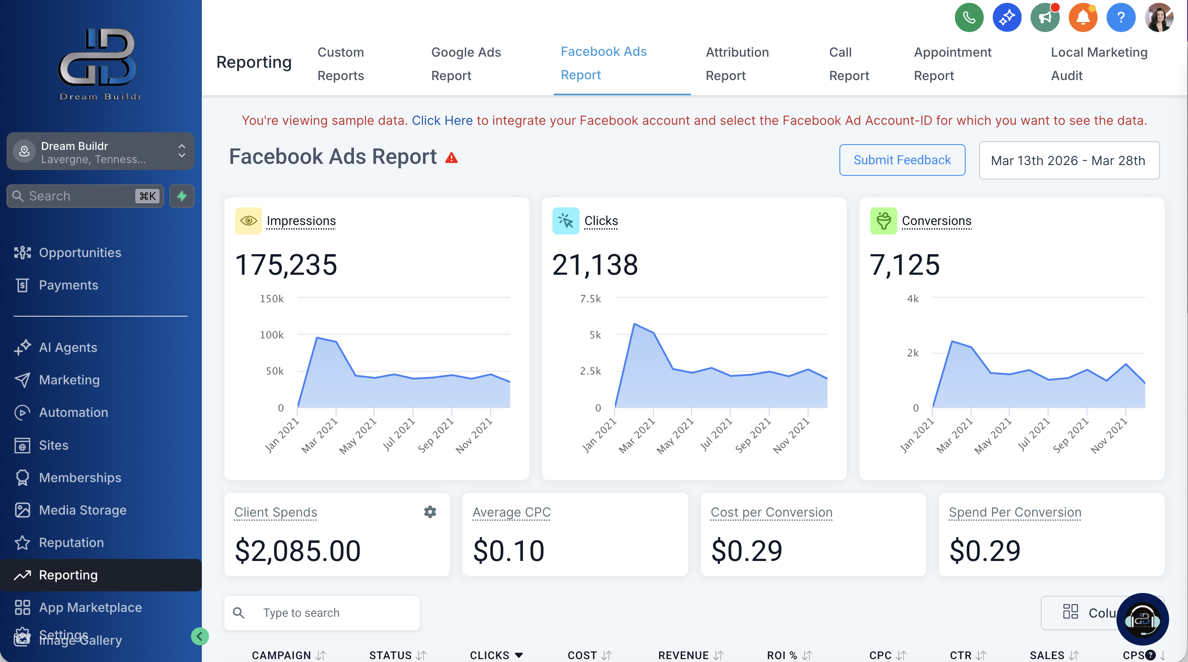The height and width of the screenshot is (662, 1188).
Task: Click the green lightning quick-actions button
Action: [x=182, y=196]
